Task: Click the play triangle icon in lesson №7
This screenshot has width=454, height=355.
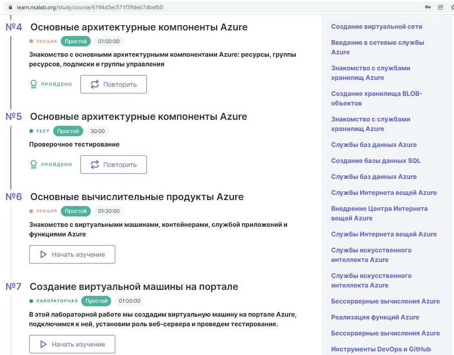Action: [x=43, y=344]
